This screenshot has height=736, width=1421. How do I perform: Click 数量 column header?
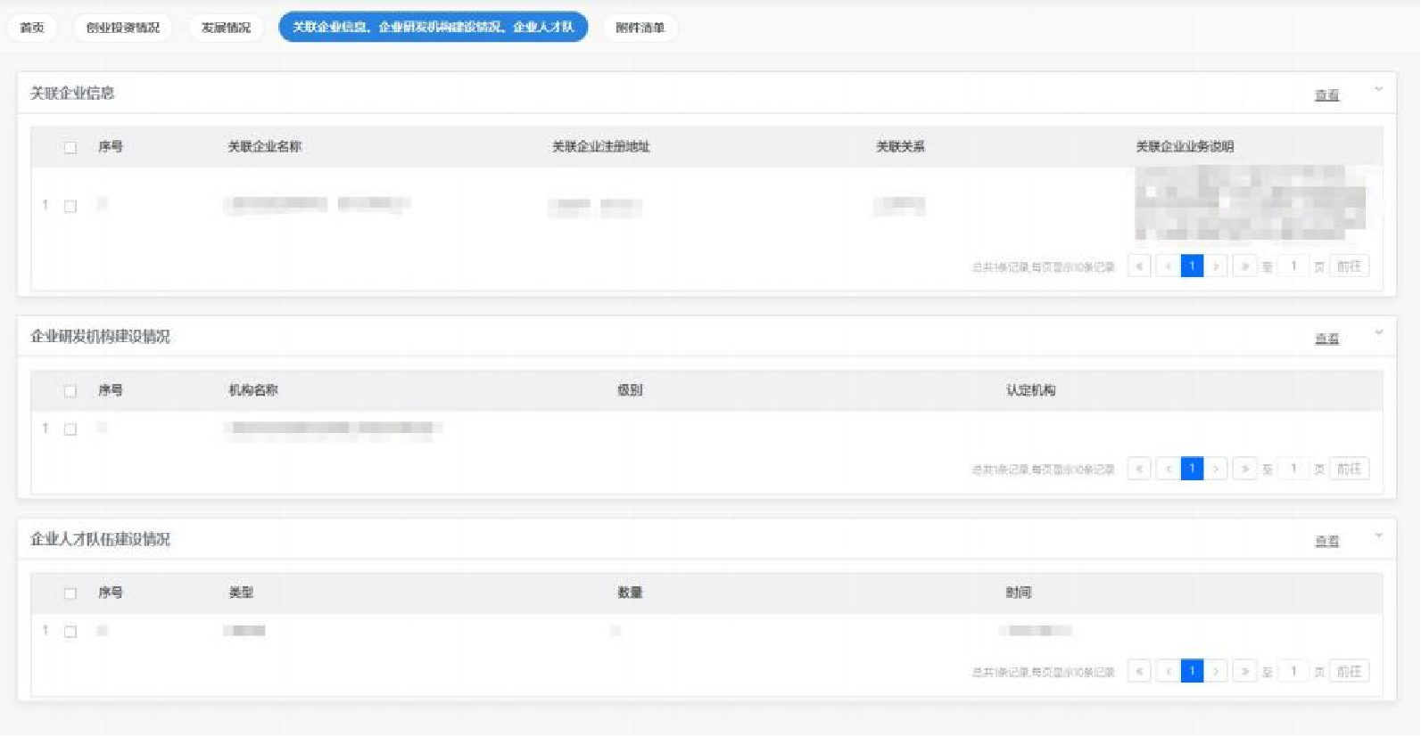coord(630,593)
